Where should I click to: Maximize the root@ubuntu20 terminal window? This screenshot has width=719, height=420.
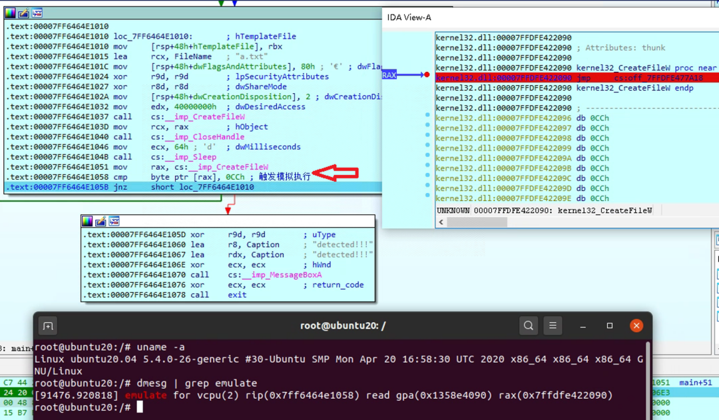(609, 325)
